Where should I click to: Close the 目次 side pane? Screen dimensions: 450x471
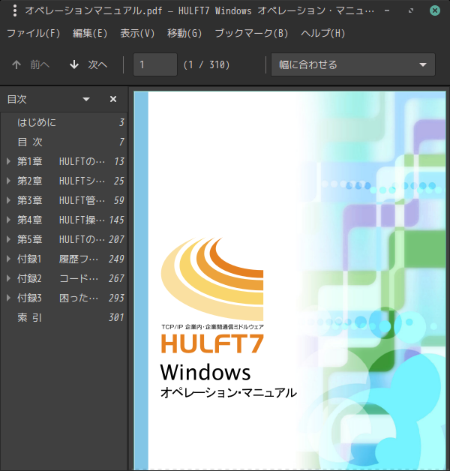(x=113, y=99)
